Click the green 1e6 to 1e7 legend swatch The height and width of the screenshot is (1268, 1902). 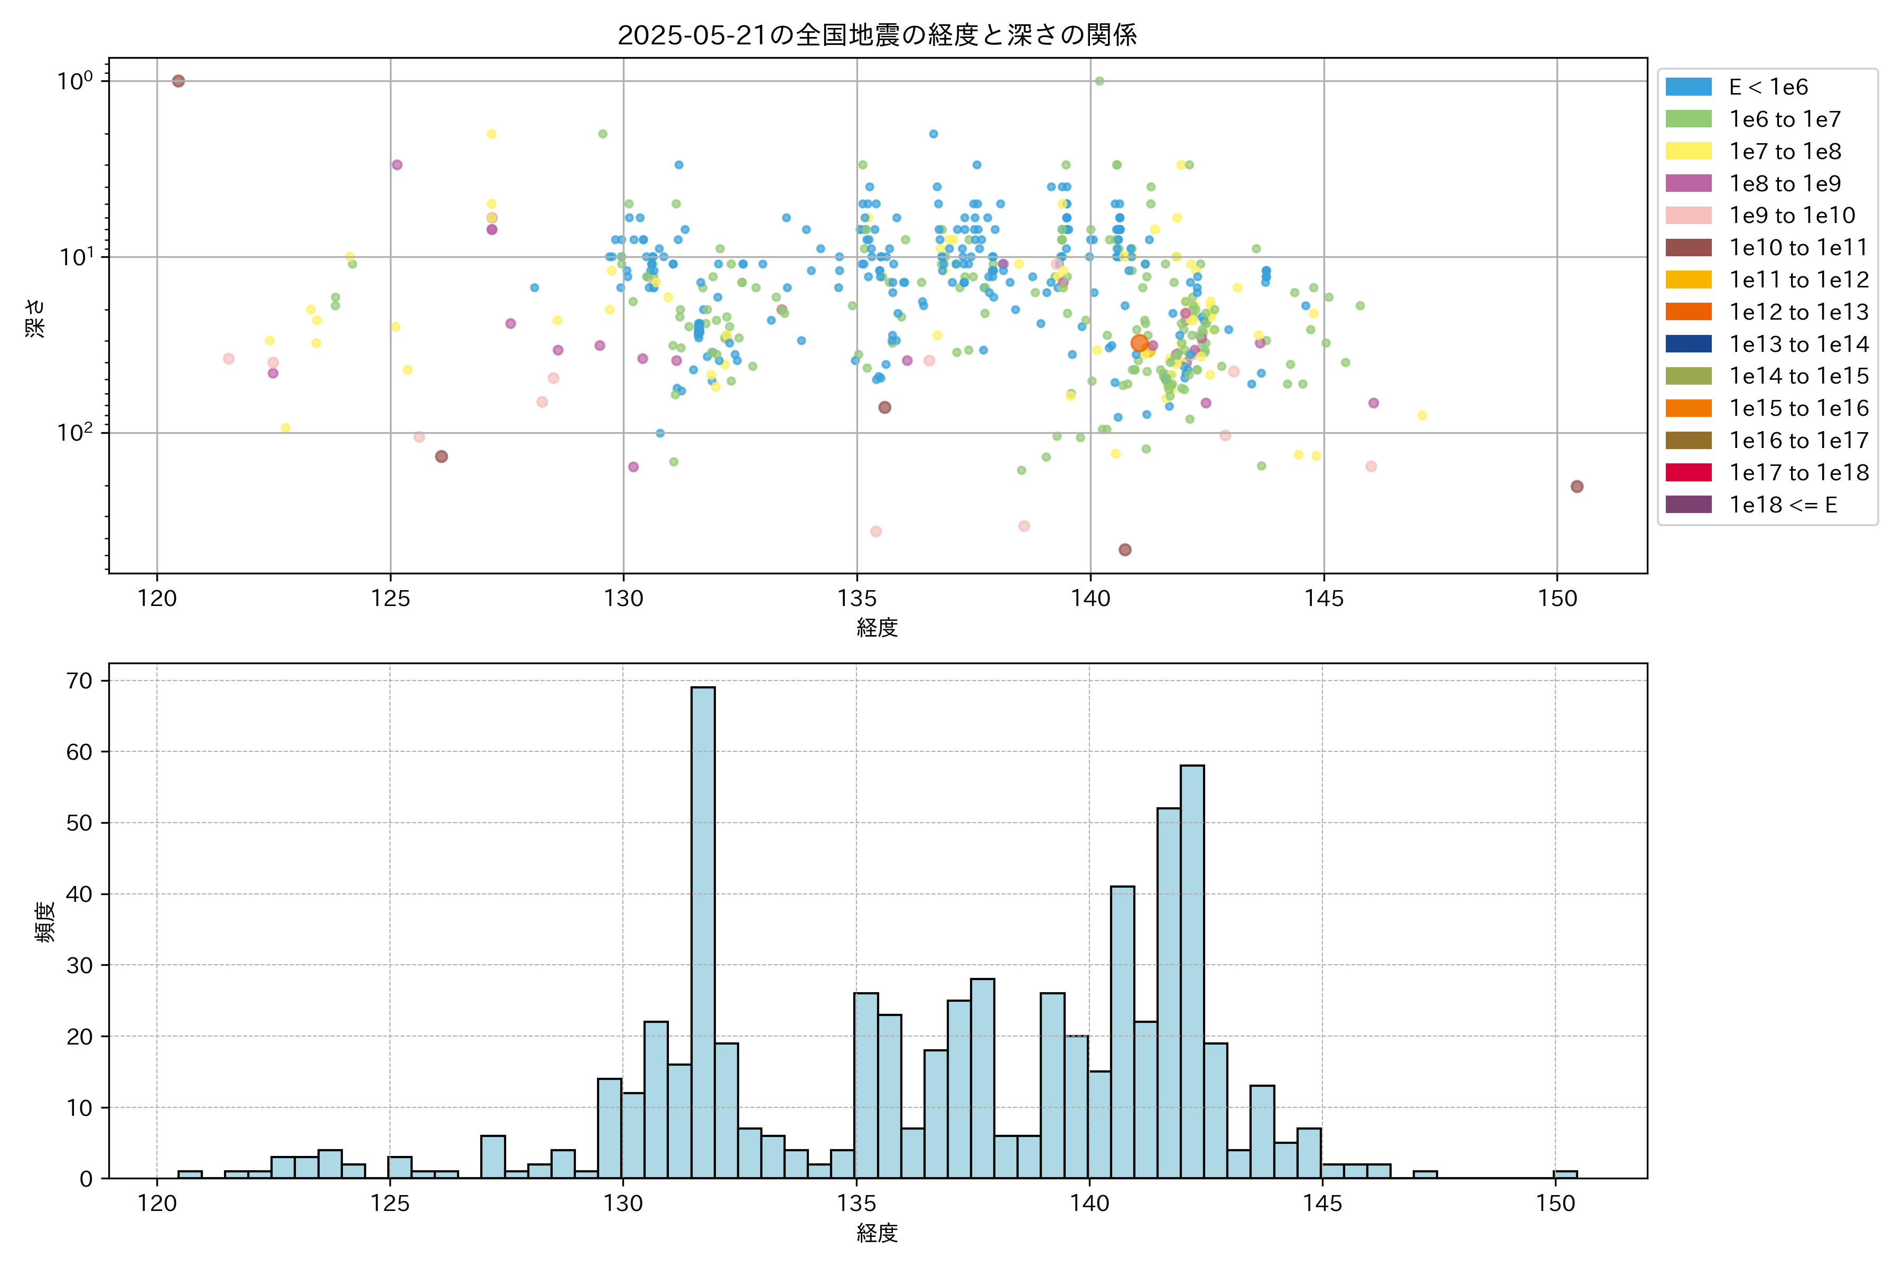pos(1687,119)
